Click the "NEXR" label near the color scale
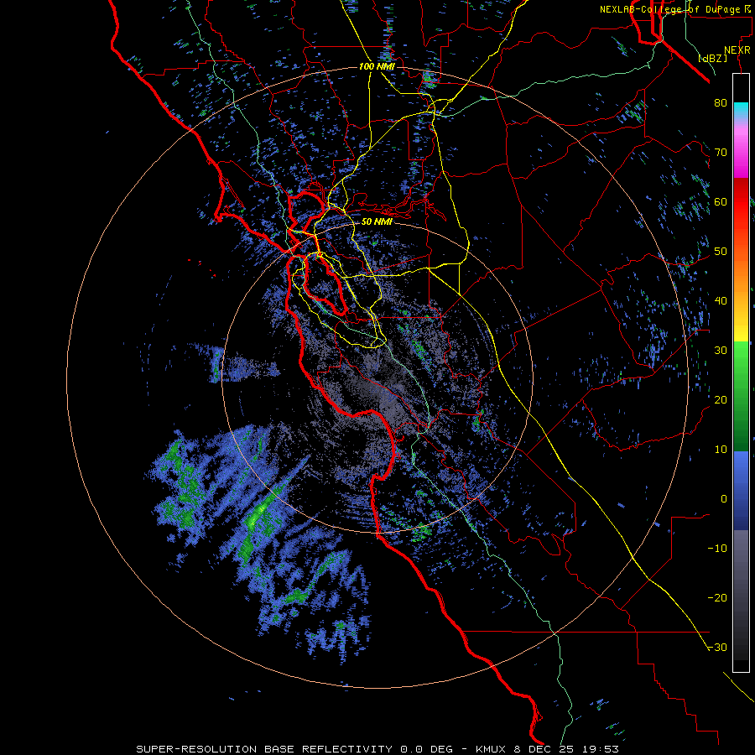Viewport: 755px width, 755px height. point(737,50)
